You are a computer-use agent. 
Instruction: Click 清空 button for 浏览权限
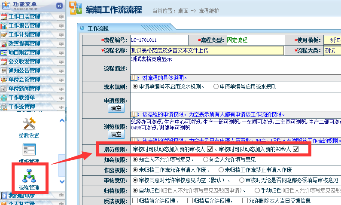coord(116,134)
